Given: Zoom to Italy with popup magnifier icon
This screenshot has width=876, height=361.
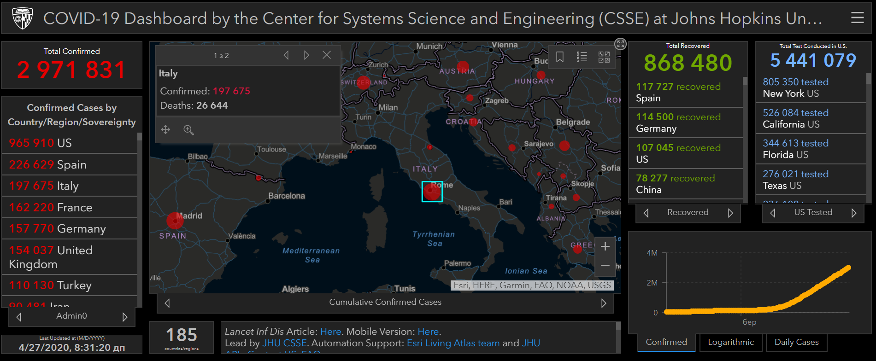Looking at the screenshot, I should 188,130.
